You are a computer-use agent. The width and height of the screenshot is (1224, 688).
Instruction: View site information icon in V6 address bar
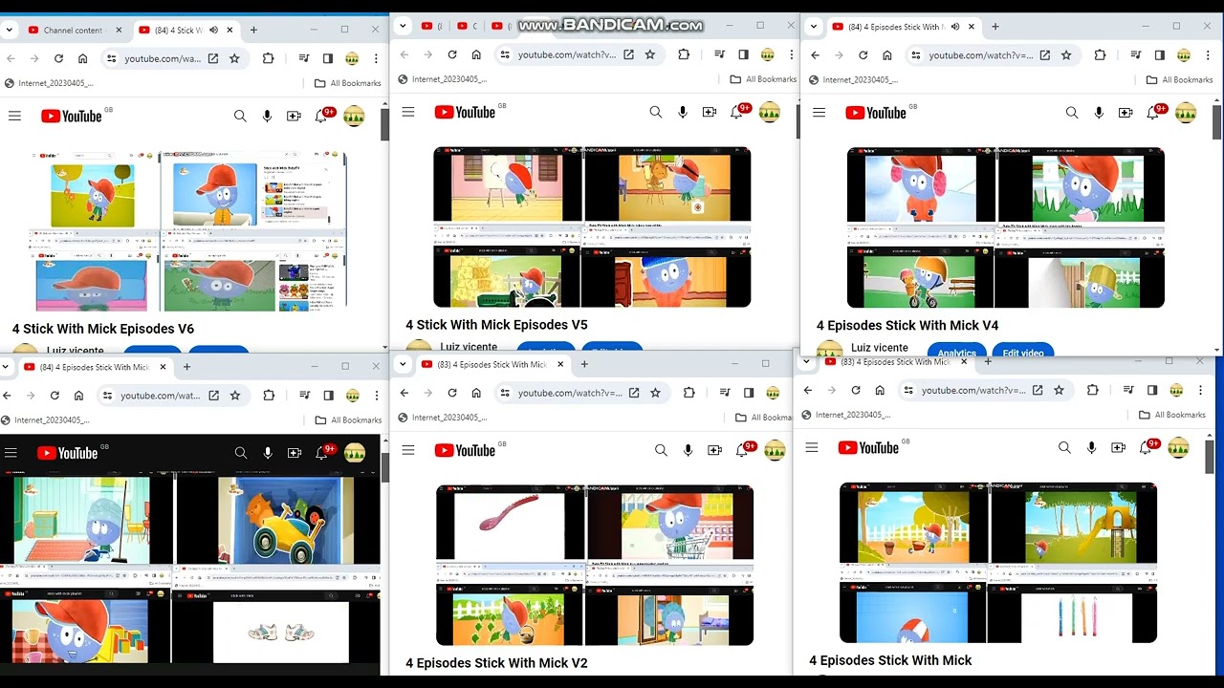[111, 58]
